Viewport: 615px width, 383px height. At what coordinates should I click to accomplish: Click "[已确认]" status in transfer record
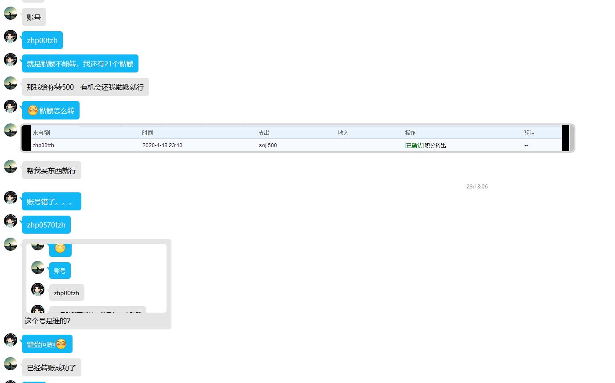point(414,145)
